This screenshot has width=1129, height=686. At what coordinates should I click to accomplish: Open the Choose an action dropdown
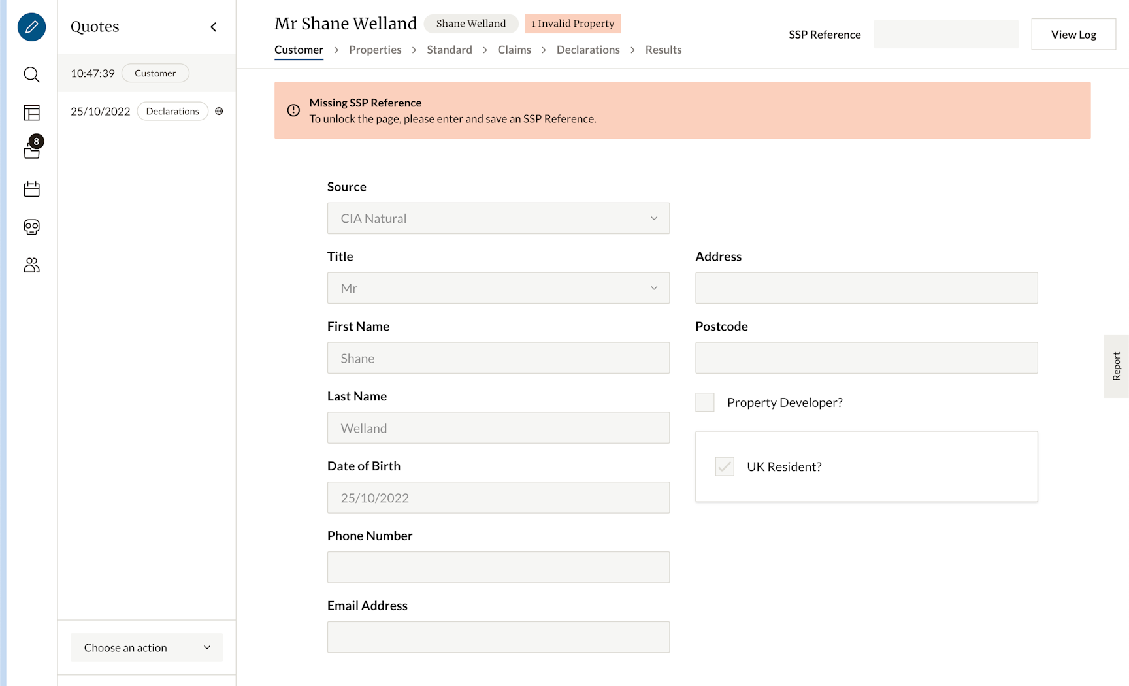pyautogui.click(x=146, y=647)
